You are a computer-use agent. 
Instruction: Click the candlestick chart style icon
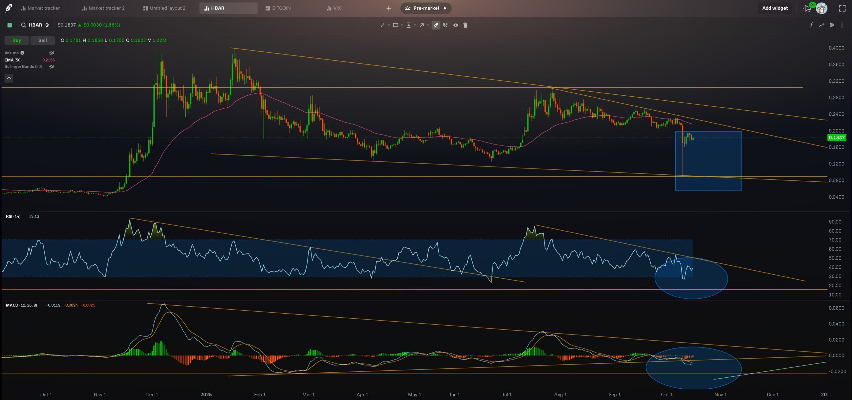[832, 25]
